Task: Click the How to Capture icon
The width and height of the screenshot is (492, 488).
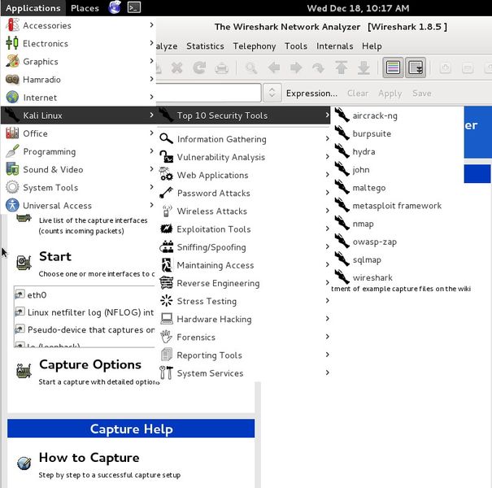Action: click(24, 464)
